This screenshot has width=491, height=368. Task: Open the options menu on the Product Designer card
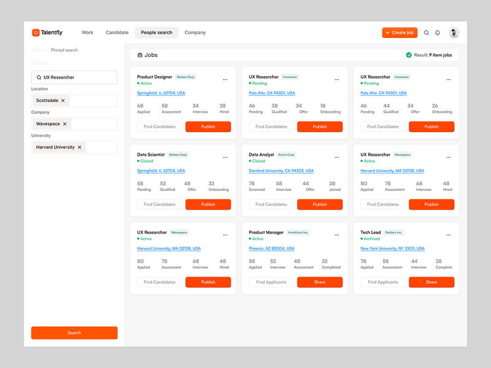pyautogui.click(x=225, y=79)
